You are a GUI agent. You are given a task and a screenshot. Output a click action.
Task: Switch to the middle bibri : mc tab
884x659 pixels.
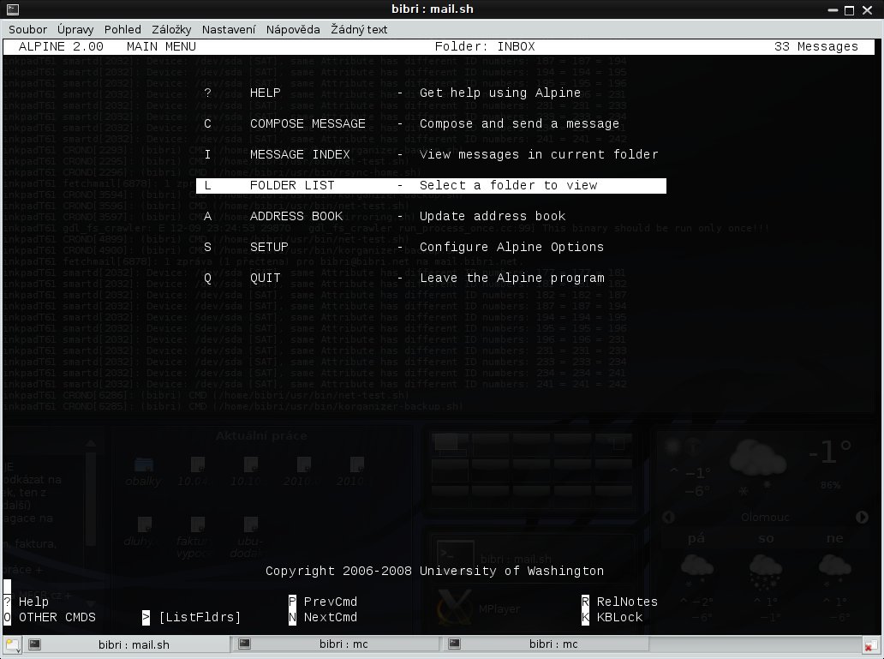pyautogui.click(x=337, y=644)
